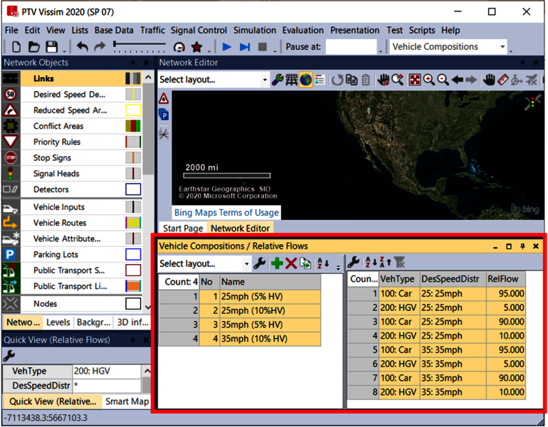Zoom in using the magnifier plus icon
This screenshot has height=427, width=548.
point(429,80)
